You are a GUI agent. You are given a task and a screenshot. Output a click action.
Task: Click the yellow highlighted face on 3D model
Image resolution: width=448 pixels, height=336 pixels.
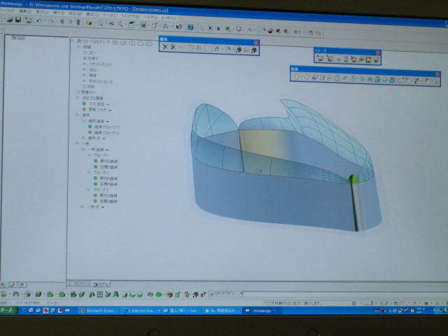[x=263, y=143]
